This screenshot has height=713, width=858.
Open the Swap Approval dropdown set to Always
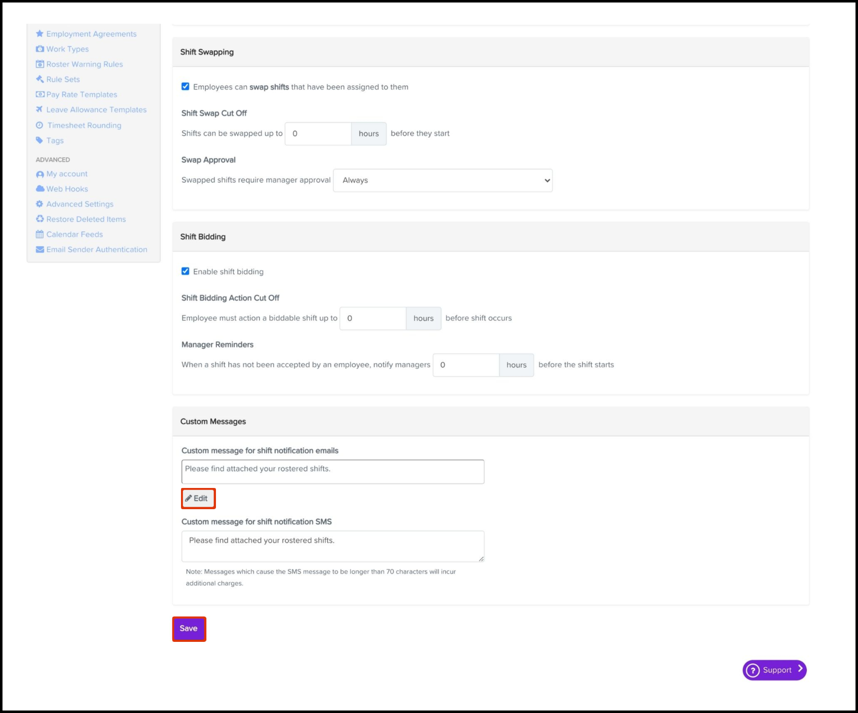[x=442, y=180]
